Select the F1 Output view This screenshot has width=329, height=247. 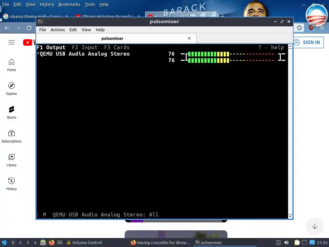[x=51, y=48]
